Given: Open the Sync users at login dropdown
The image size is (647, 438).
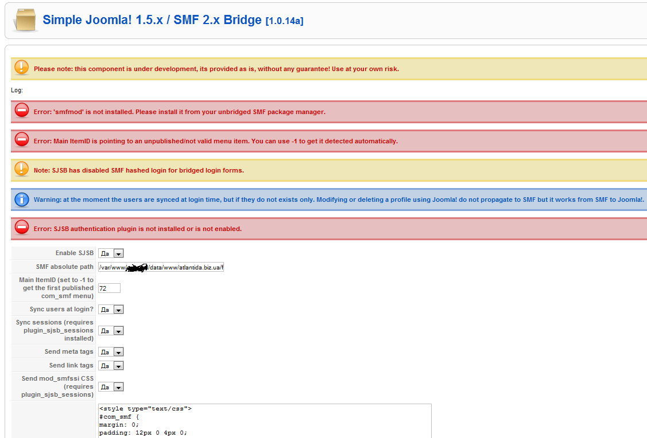Looking at the screenshot, I should coord(111,310).
